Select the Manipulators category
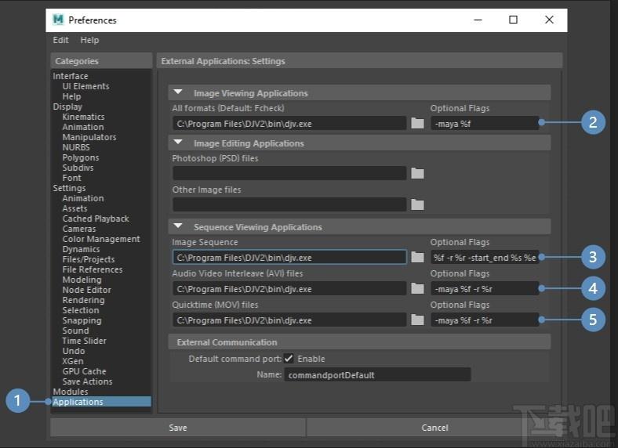Viewport: 618px width, 448px height. pos(89,137)
